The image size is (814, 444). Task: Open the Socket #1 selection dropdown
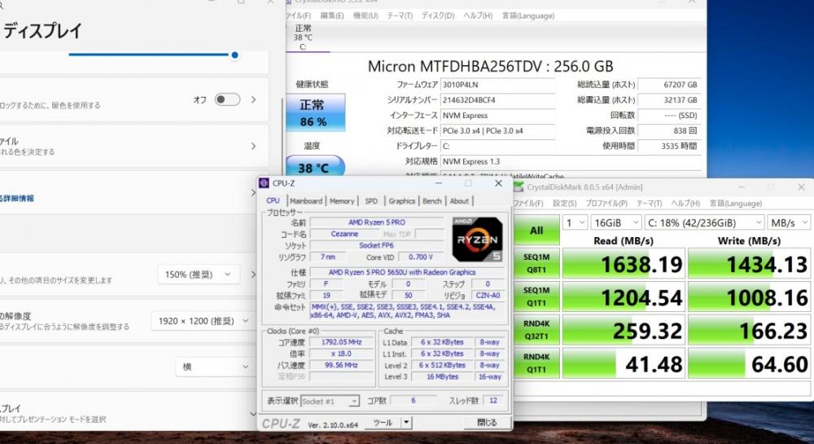point(330,401)
